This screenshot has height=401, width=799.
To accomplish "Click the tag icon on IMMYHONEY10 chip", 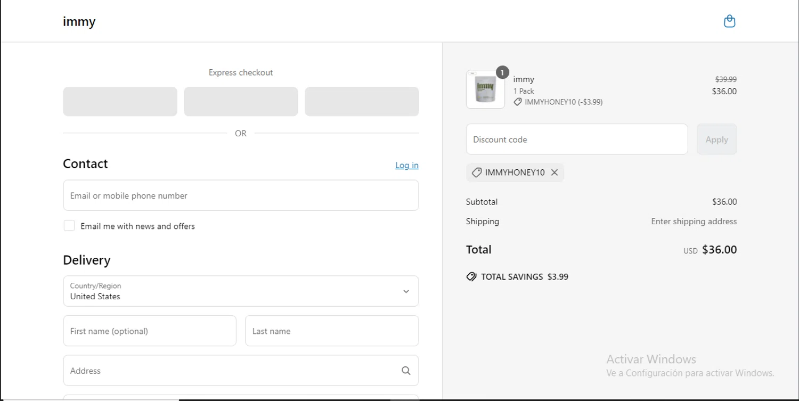I will click(477, 173).
